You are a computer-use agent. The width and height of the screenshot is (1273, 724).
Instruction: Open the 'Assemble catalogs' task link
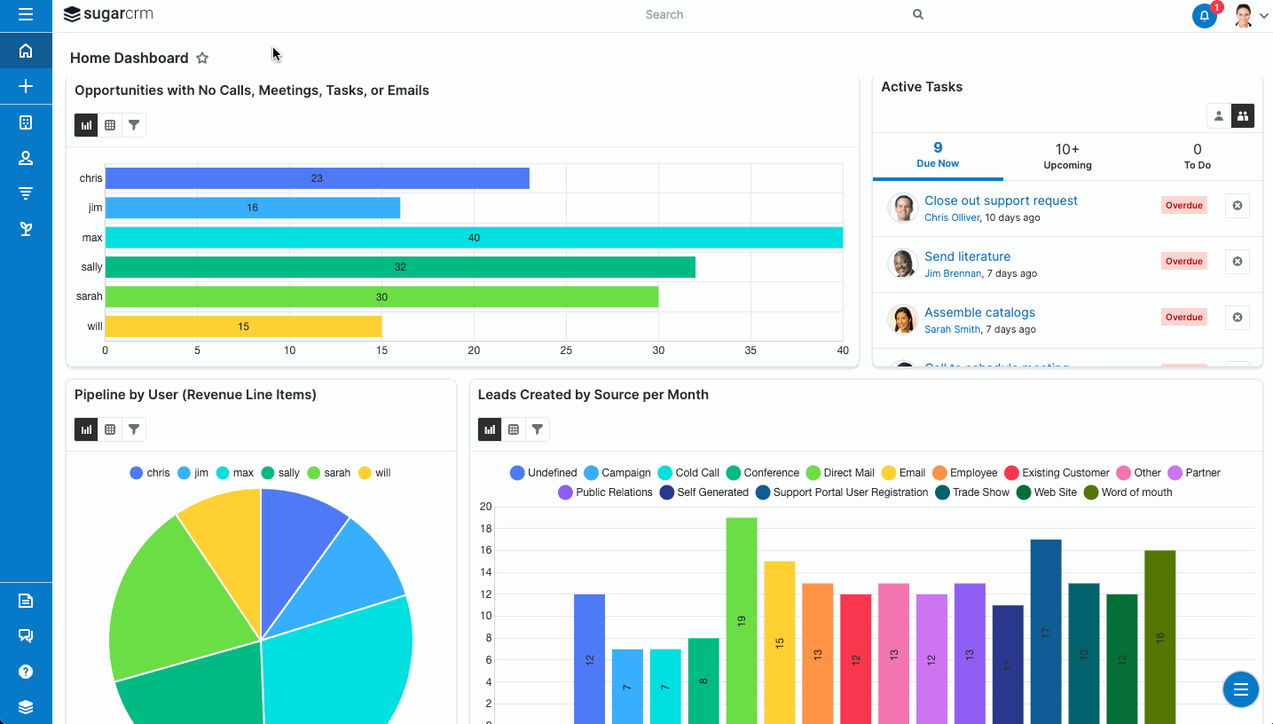coord(979,312)
